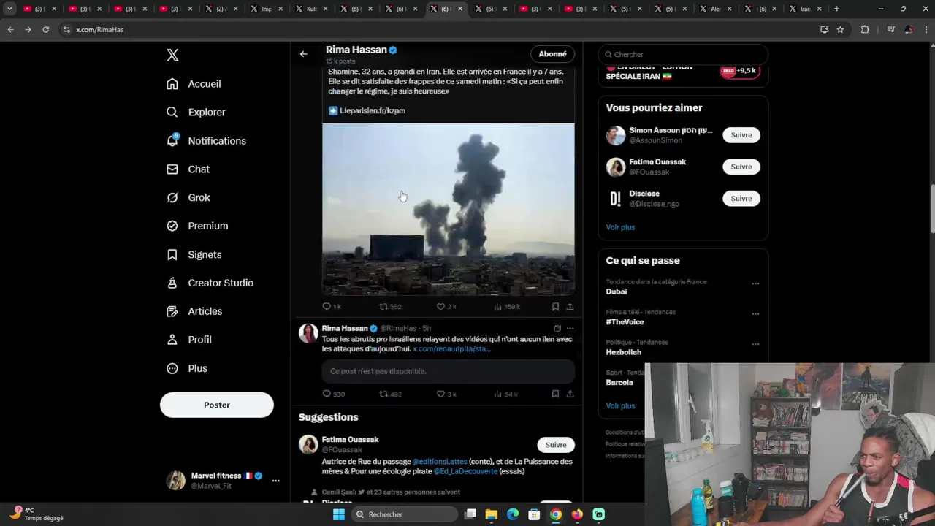Open Marvel fitness account menu dots
This screenshot has height=526, width=935.
click(x=275, y=481)
